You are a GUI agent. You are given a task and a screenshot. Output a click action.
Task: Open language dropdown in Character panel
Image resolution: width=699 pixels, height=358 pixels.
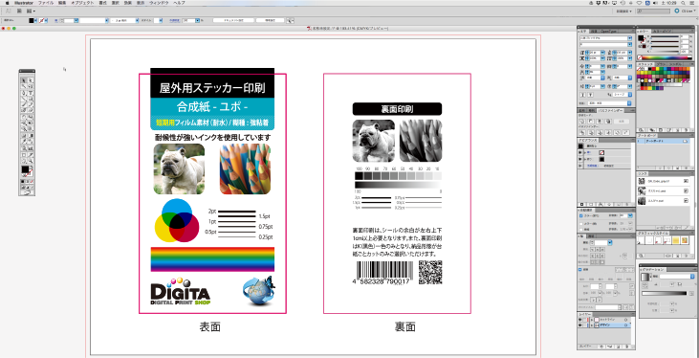point(629,103)
